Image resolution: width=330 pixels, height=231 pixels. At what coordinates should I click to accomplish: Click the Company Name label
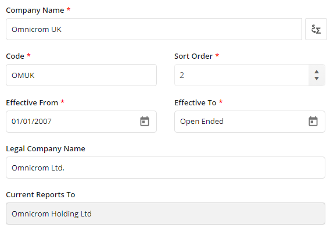[x=35, y=10]
